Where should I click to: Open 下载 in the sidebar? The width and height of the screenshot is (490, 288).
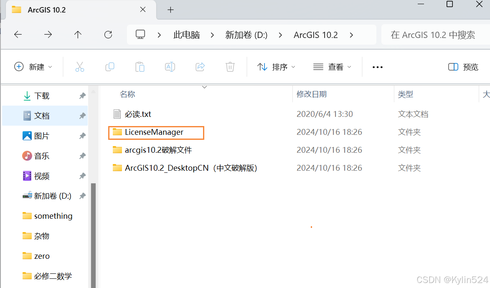[x=41, y=96]
